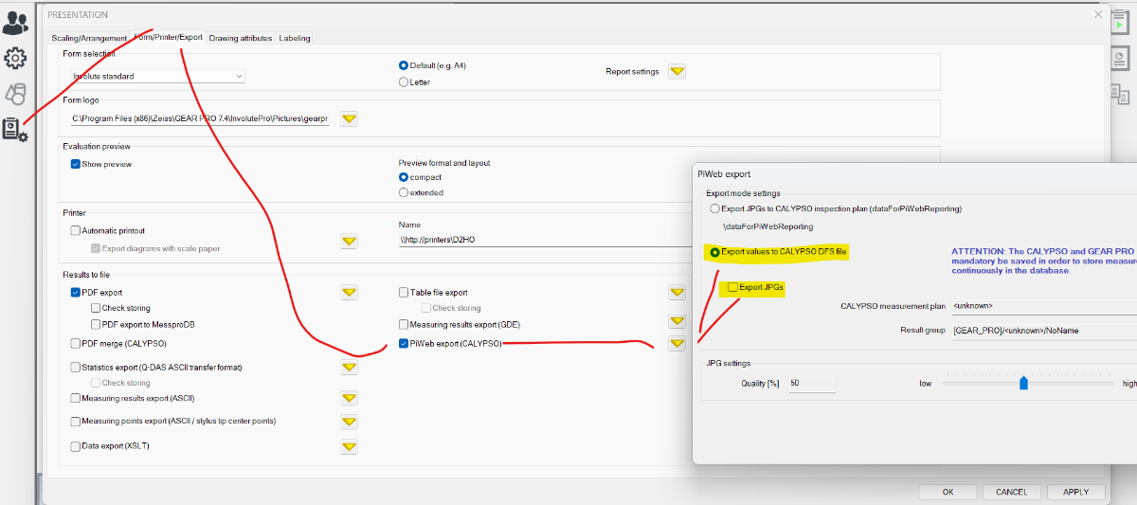Select the geometry shapes icon in sidebar

15,94
